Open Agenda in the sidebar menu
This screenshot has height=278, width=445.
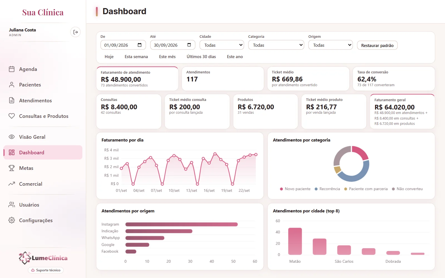pyautogui.click(x=43, y=69)
